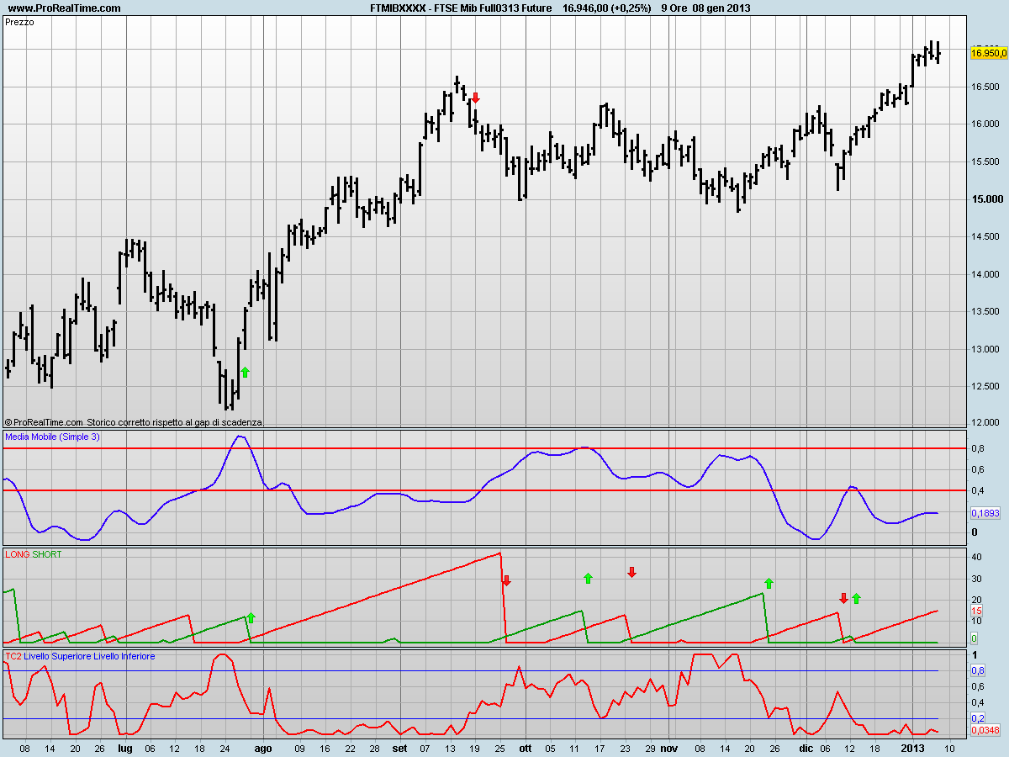This screenshot has height=757, width=1009.
Task: Click the green buy arrow on the price chart
Action: click(x=245, y=372)
